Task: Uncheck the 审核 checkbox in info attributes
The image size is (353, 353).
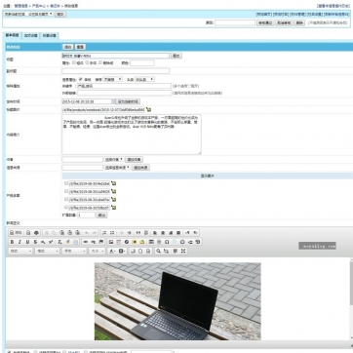Action: point(81,79)
